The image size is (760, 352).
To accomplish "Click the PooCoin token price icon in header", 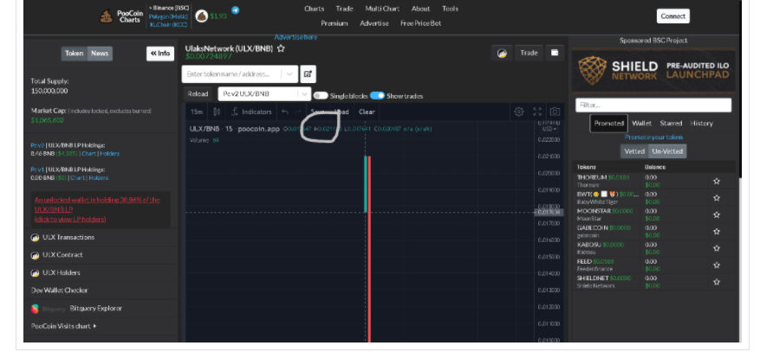I will pyautogui.click(x=202, y=16).
